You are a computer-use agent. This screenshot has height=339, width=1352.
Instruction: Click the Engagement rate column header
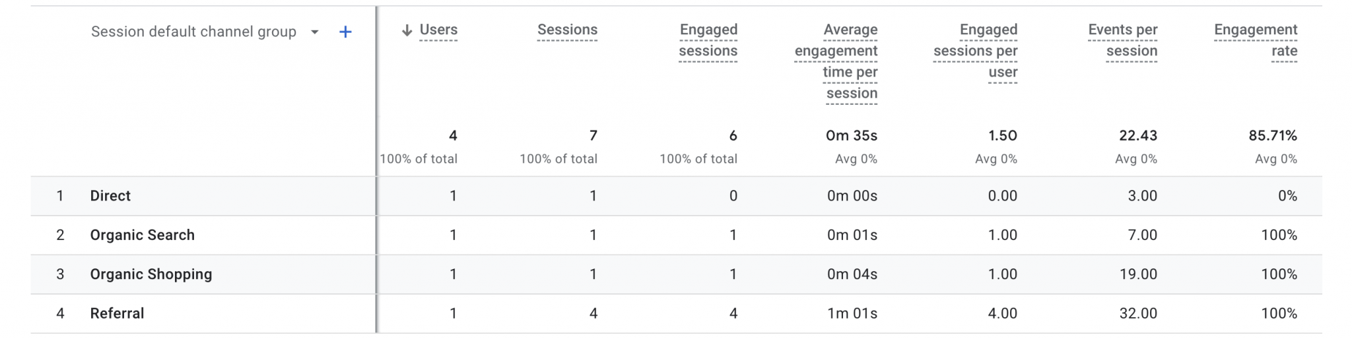1256,40
